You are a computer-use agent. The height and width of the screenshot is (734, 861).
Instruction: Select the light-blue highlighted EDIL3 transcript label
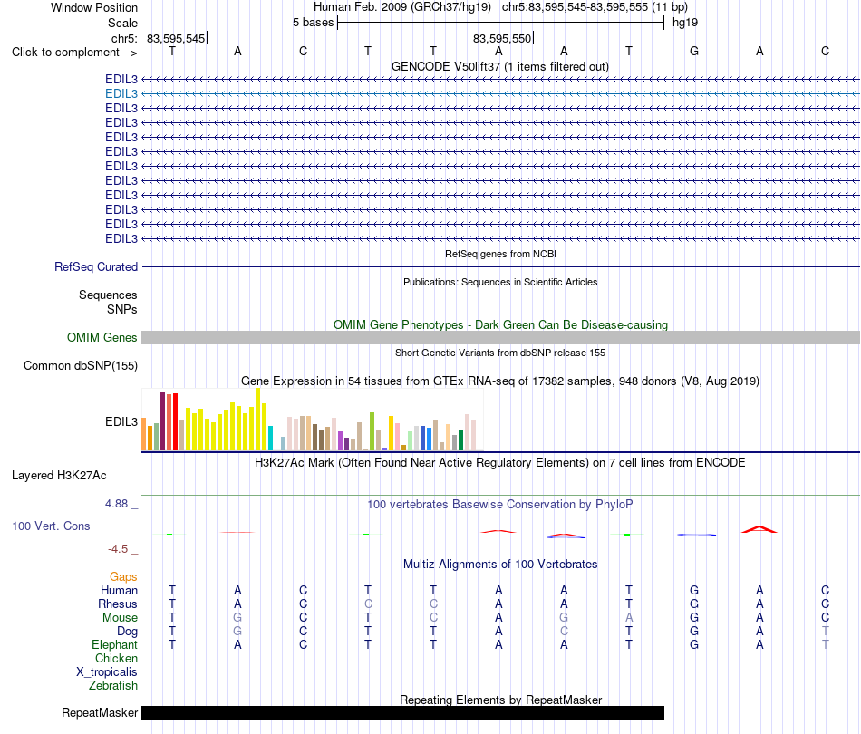121,94
